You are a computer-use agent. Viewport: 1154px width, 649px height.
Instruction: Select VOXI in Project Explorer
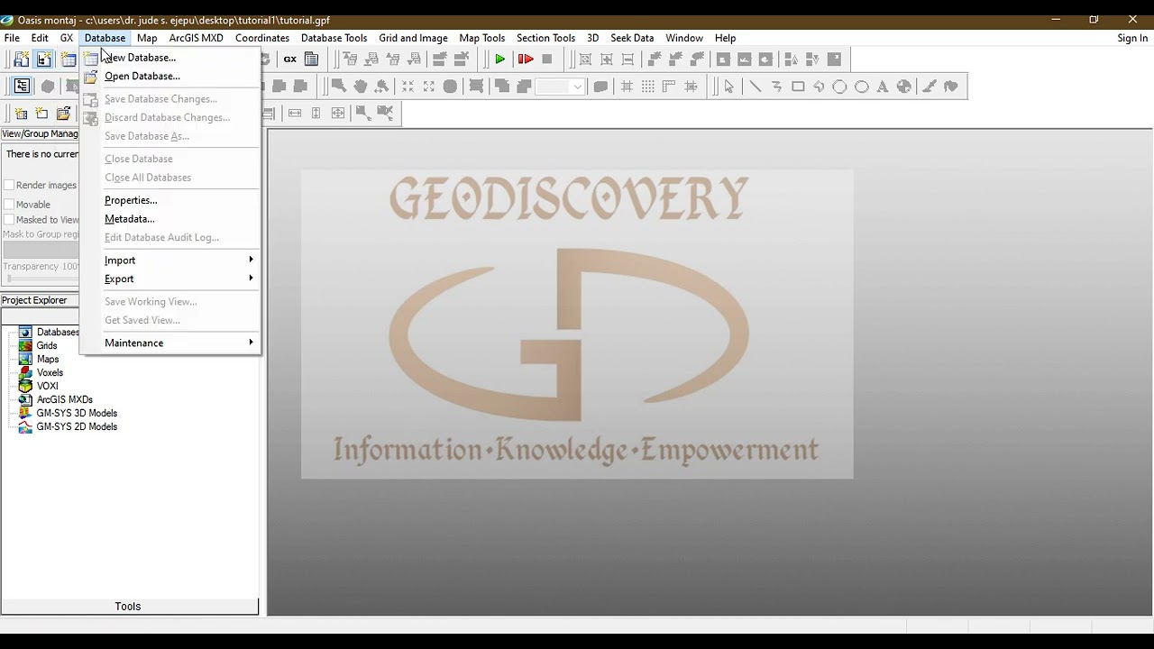tap(48, 387)
